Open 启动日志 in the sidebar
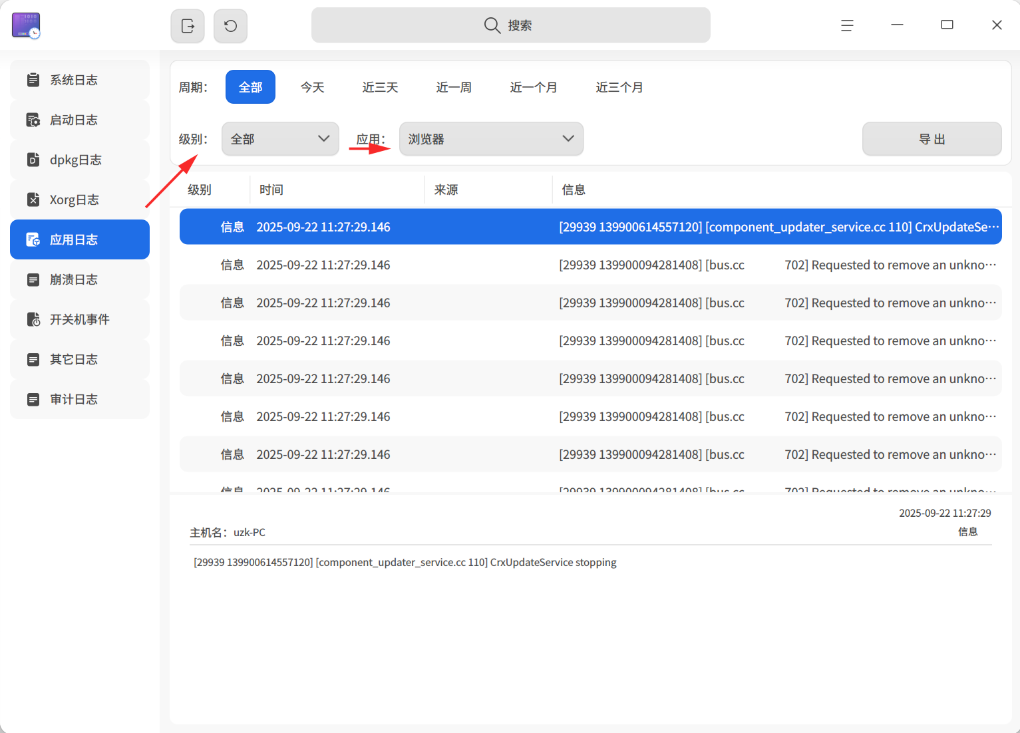Viewport: 1020px width, 733px height. click(x=80, y=120)
